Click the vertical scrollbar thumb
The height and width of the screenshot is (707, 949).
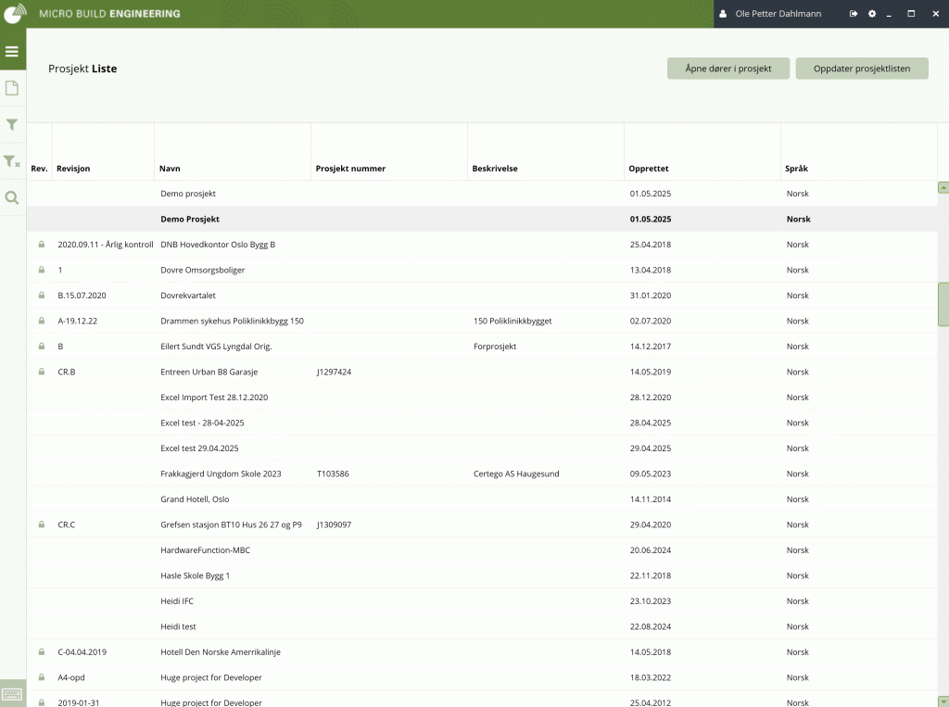click(x=943, y=305)
